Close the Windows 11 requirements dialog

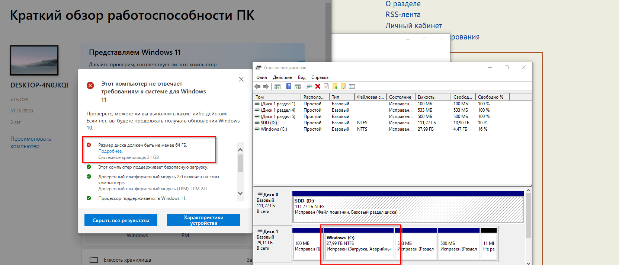(x=241, y=79)
